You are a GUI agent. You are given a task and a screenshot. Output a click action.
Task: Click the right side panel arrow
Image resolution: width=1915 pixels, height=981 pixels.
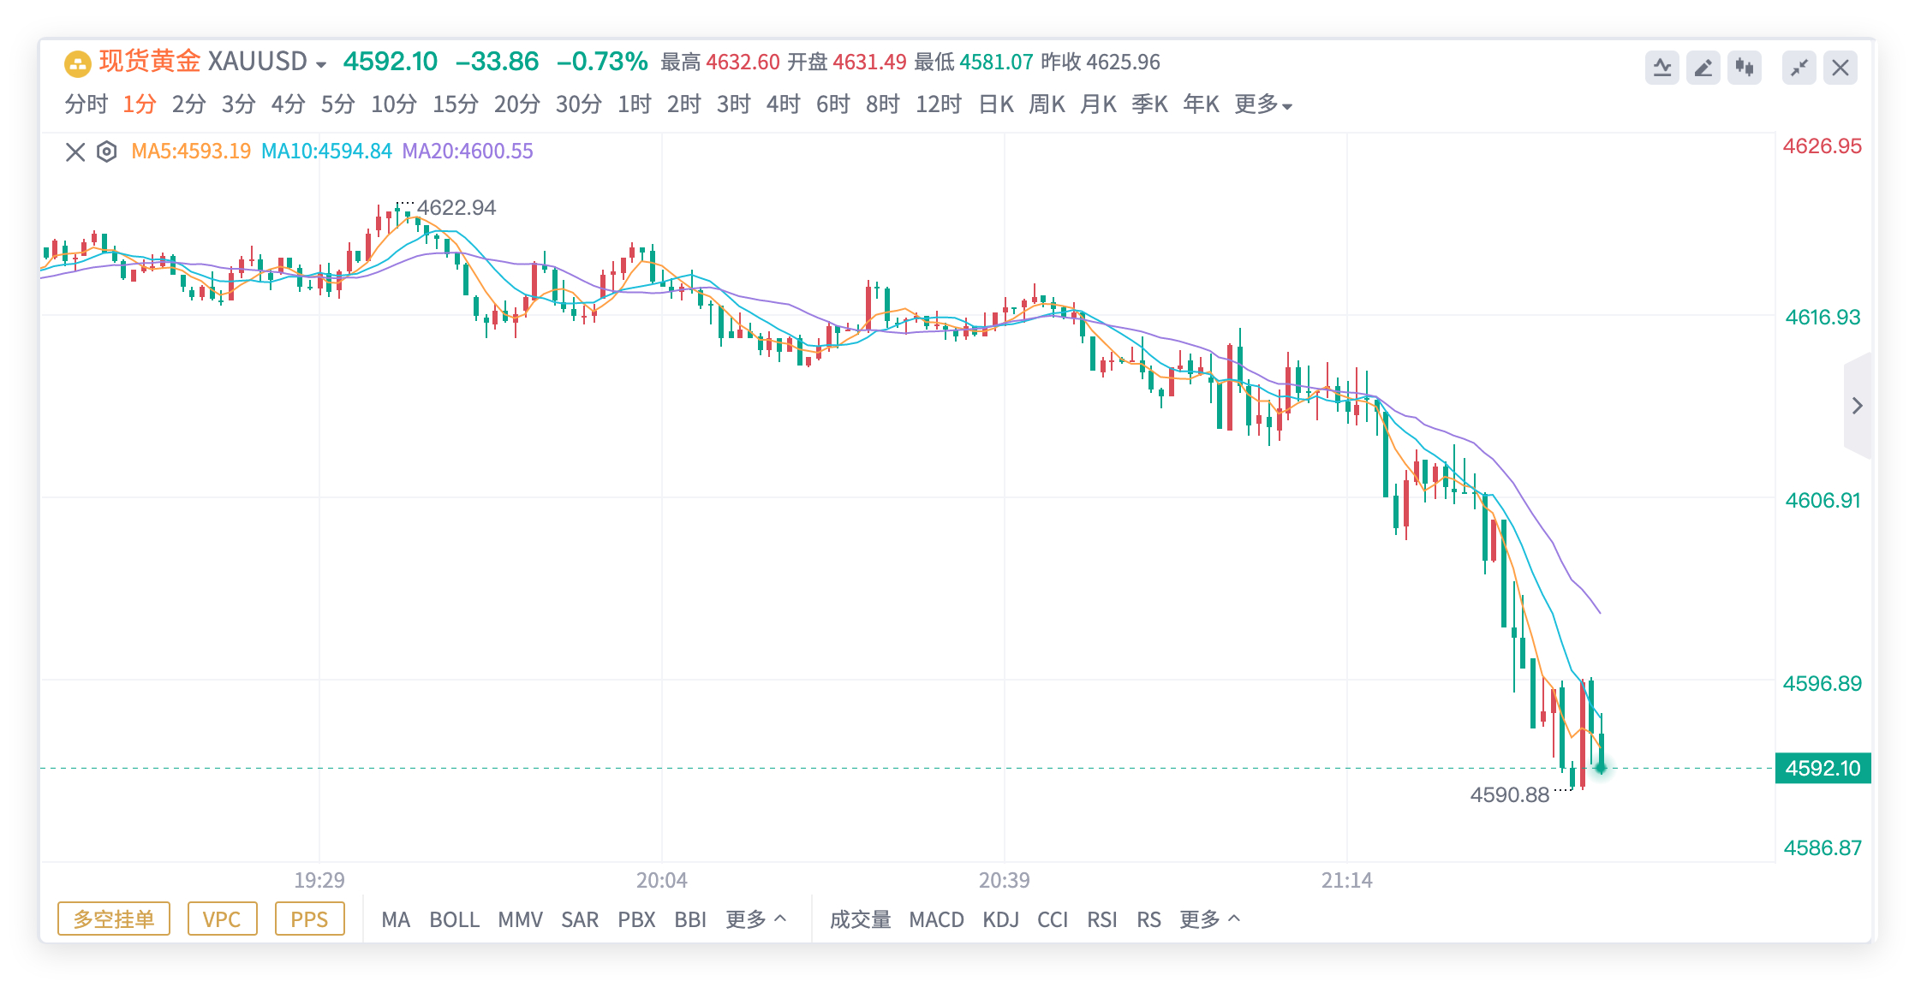[1857, 406]
